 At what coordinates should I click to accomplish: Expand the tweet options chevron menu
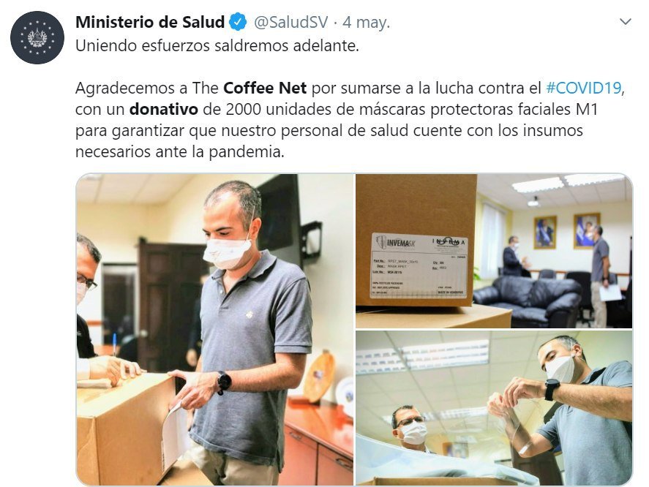(x=625, y=21)
